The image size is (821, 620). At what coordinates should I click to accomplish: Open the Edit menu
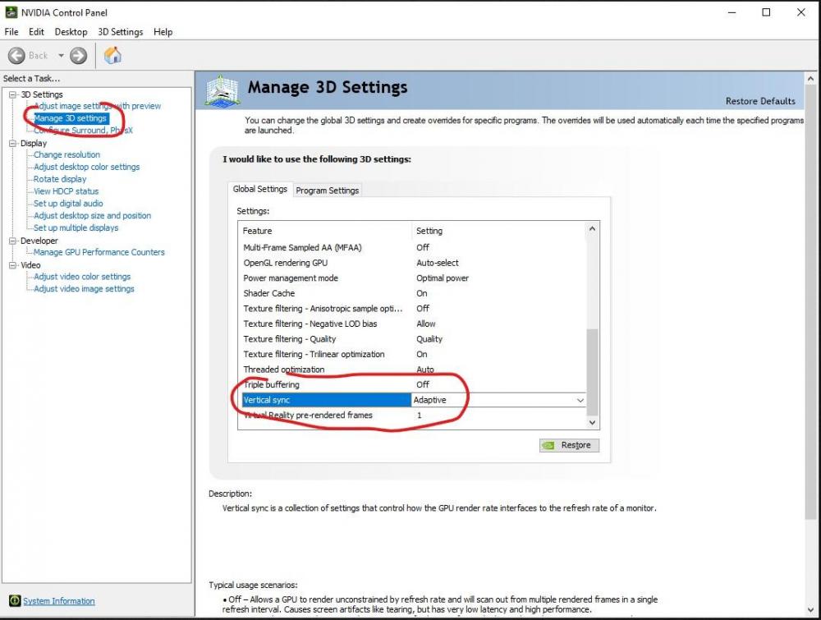pos(36,32)
